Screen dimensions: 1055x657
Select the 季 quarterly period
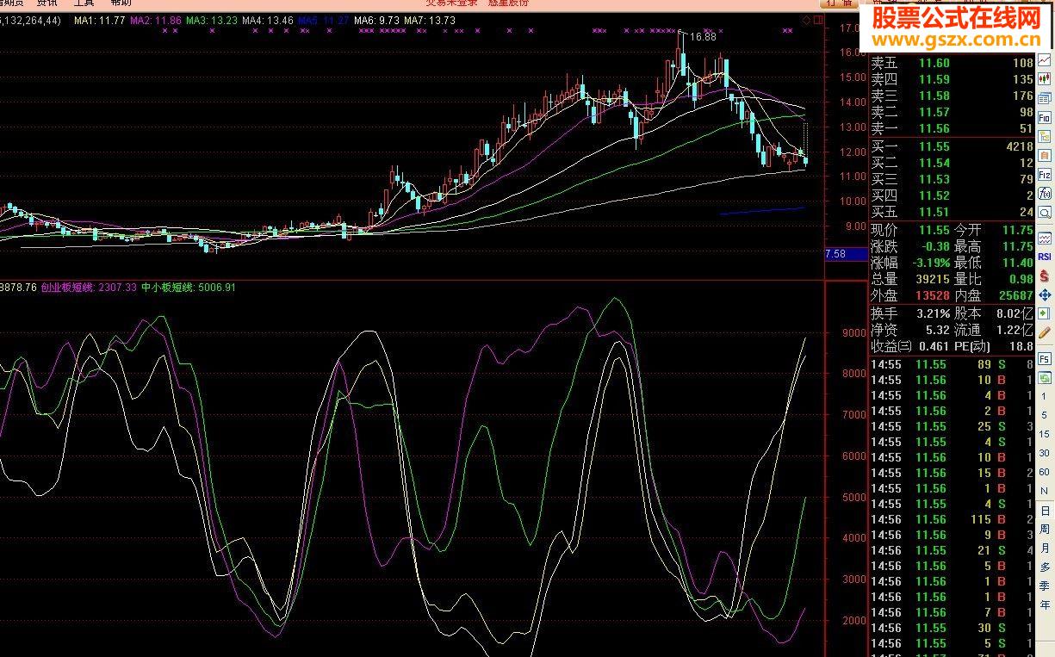click(x=1045, y=586)
